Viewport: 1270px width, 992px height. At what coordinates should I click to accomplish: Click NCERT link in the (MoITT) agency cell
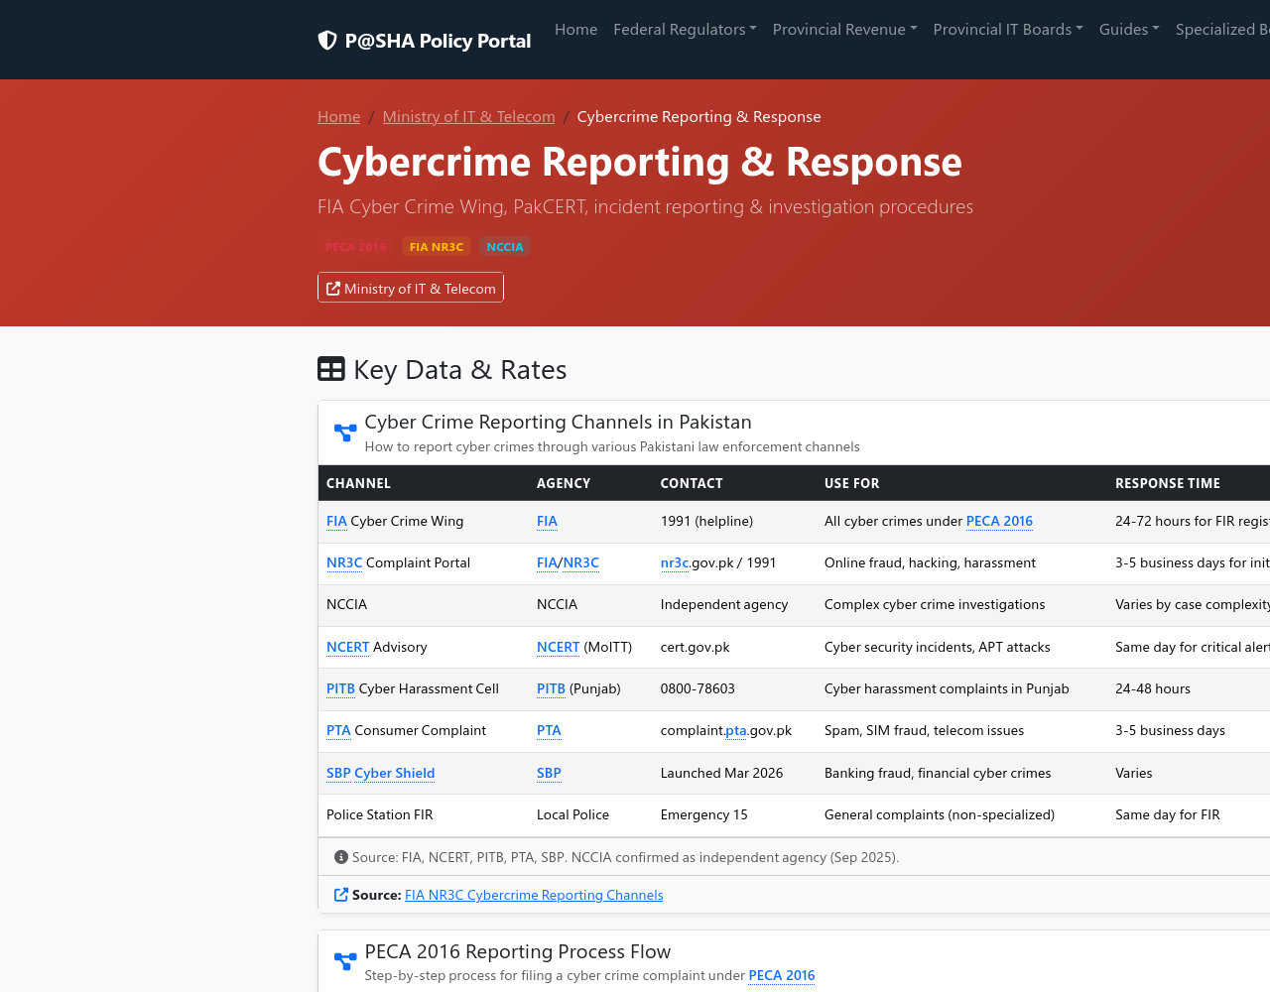(558, 647)
